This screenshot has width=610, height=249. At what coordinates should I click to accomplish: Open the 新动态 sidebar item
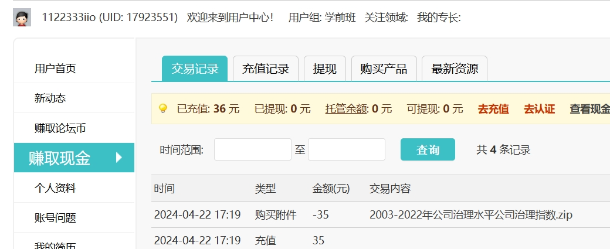pyautogui.click(x=50, y=98)
